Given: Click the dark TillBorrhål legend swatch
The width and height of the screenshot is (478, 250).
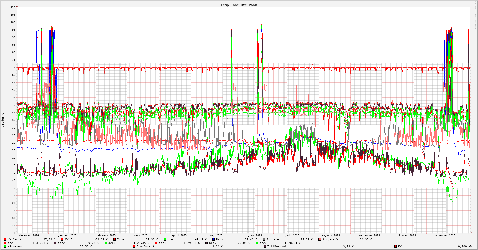Looking at the screenshot, I should click(x=265, y=246).
